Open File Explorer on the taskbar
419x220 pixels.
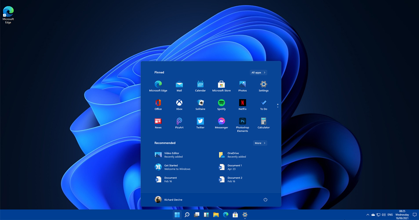[x=216, y=215]
